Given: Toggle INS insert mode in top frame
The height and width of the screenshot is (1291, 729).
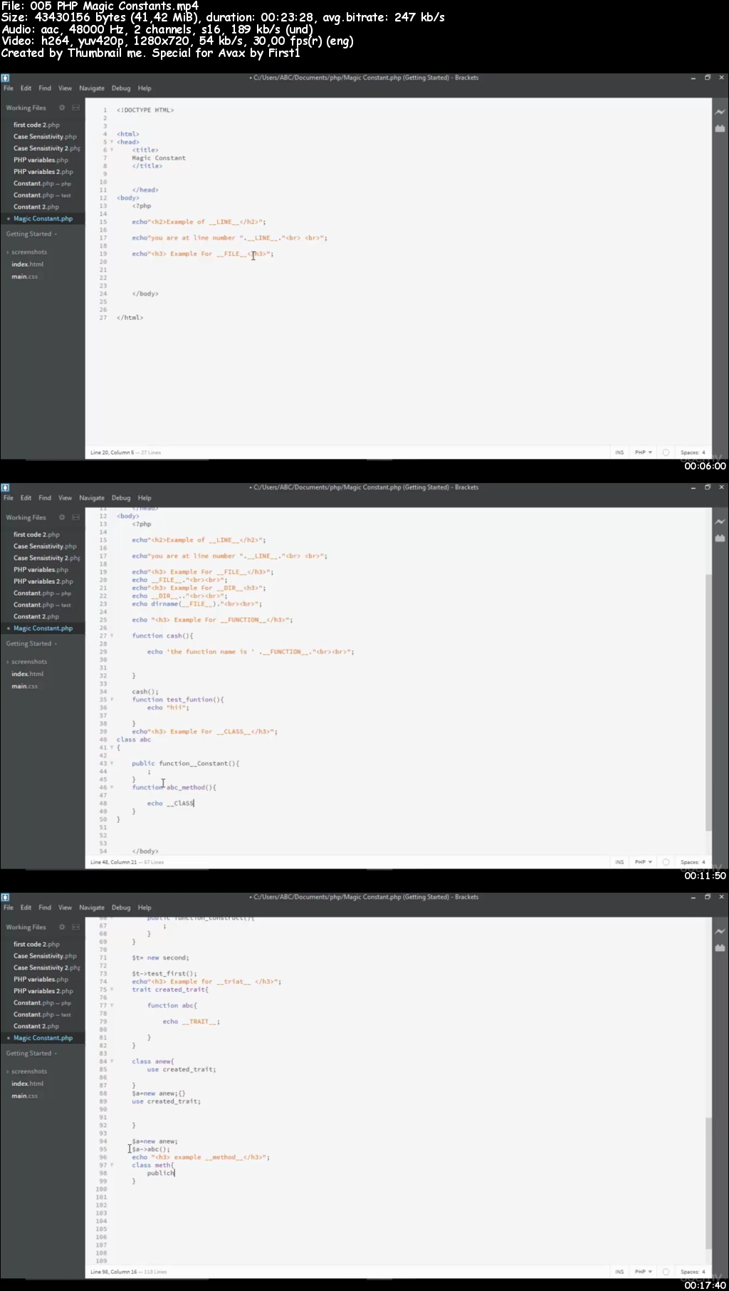Looking at the screenshot, I should click(x=619, y=452).
